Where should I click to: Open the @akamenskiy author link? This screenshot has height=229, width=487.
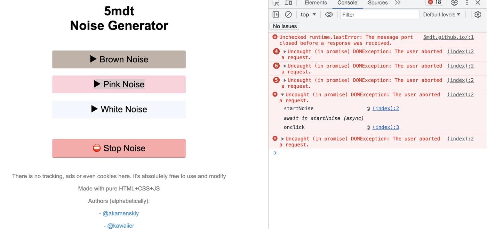pos(121,213)
